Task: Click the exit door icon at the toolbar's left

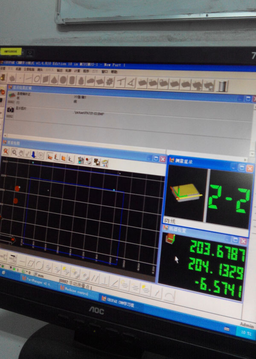Action: (3, 78)
